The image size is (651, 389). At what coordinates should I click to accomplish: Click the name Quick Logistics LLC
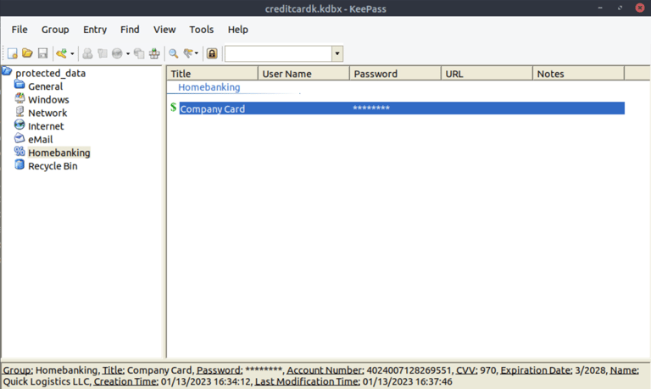(47, 381)
